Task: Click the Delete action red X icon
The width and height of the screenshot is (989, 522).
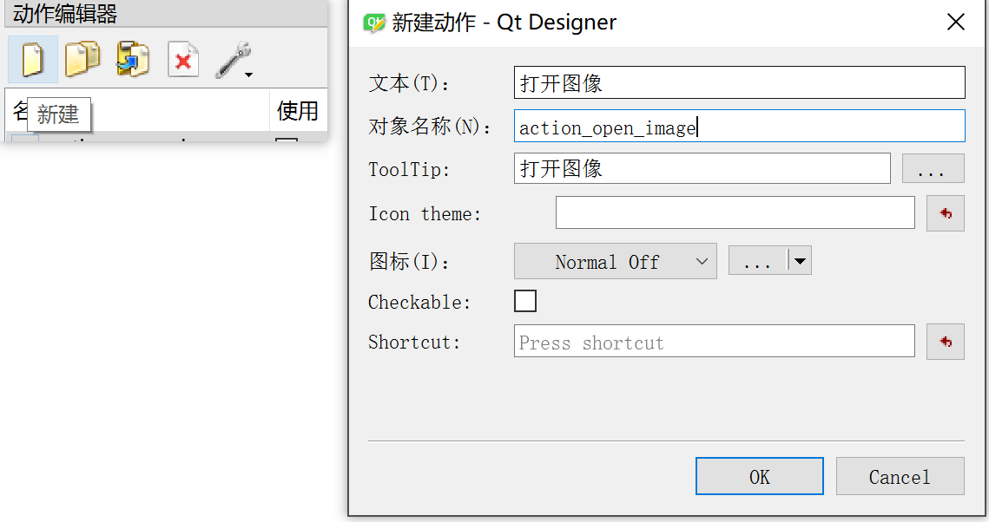Action: pos(183,61)
